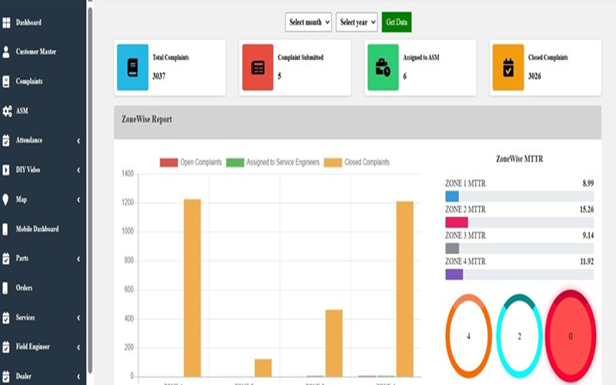
Task: Click the Dashboard grid icon
Action: [x=6, y=23]
